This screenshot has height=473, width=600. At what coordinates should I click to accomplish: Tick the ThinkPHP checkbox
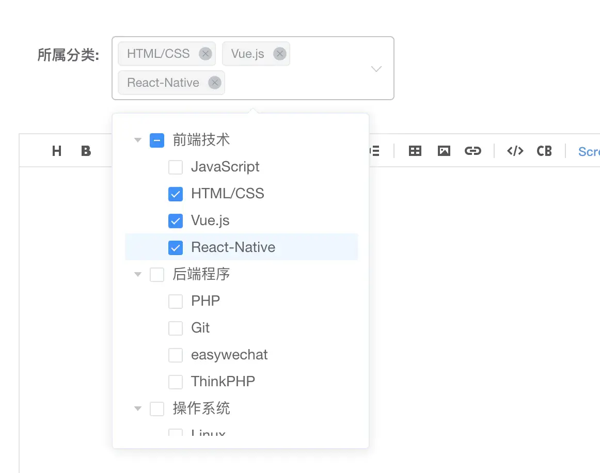point(176,382)
